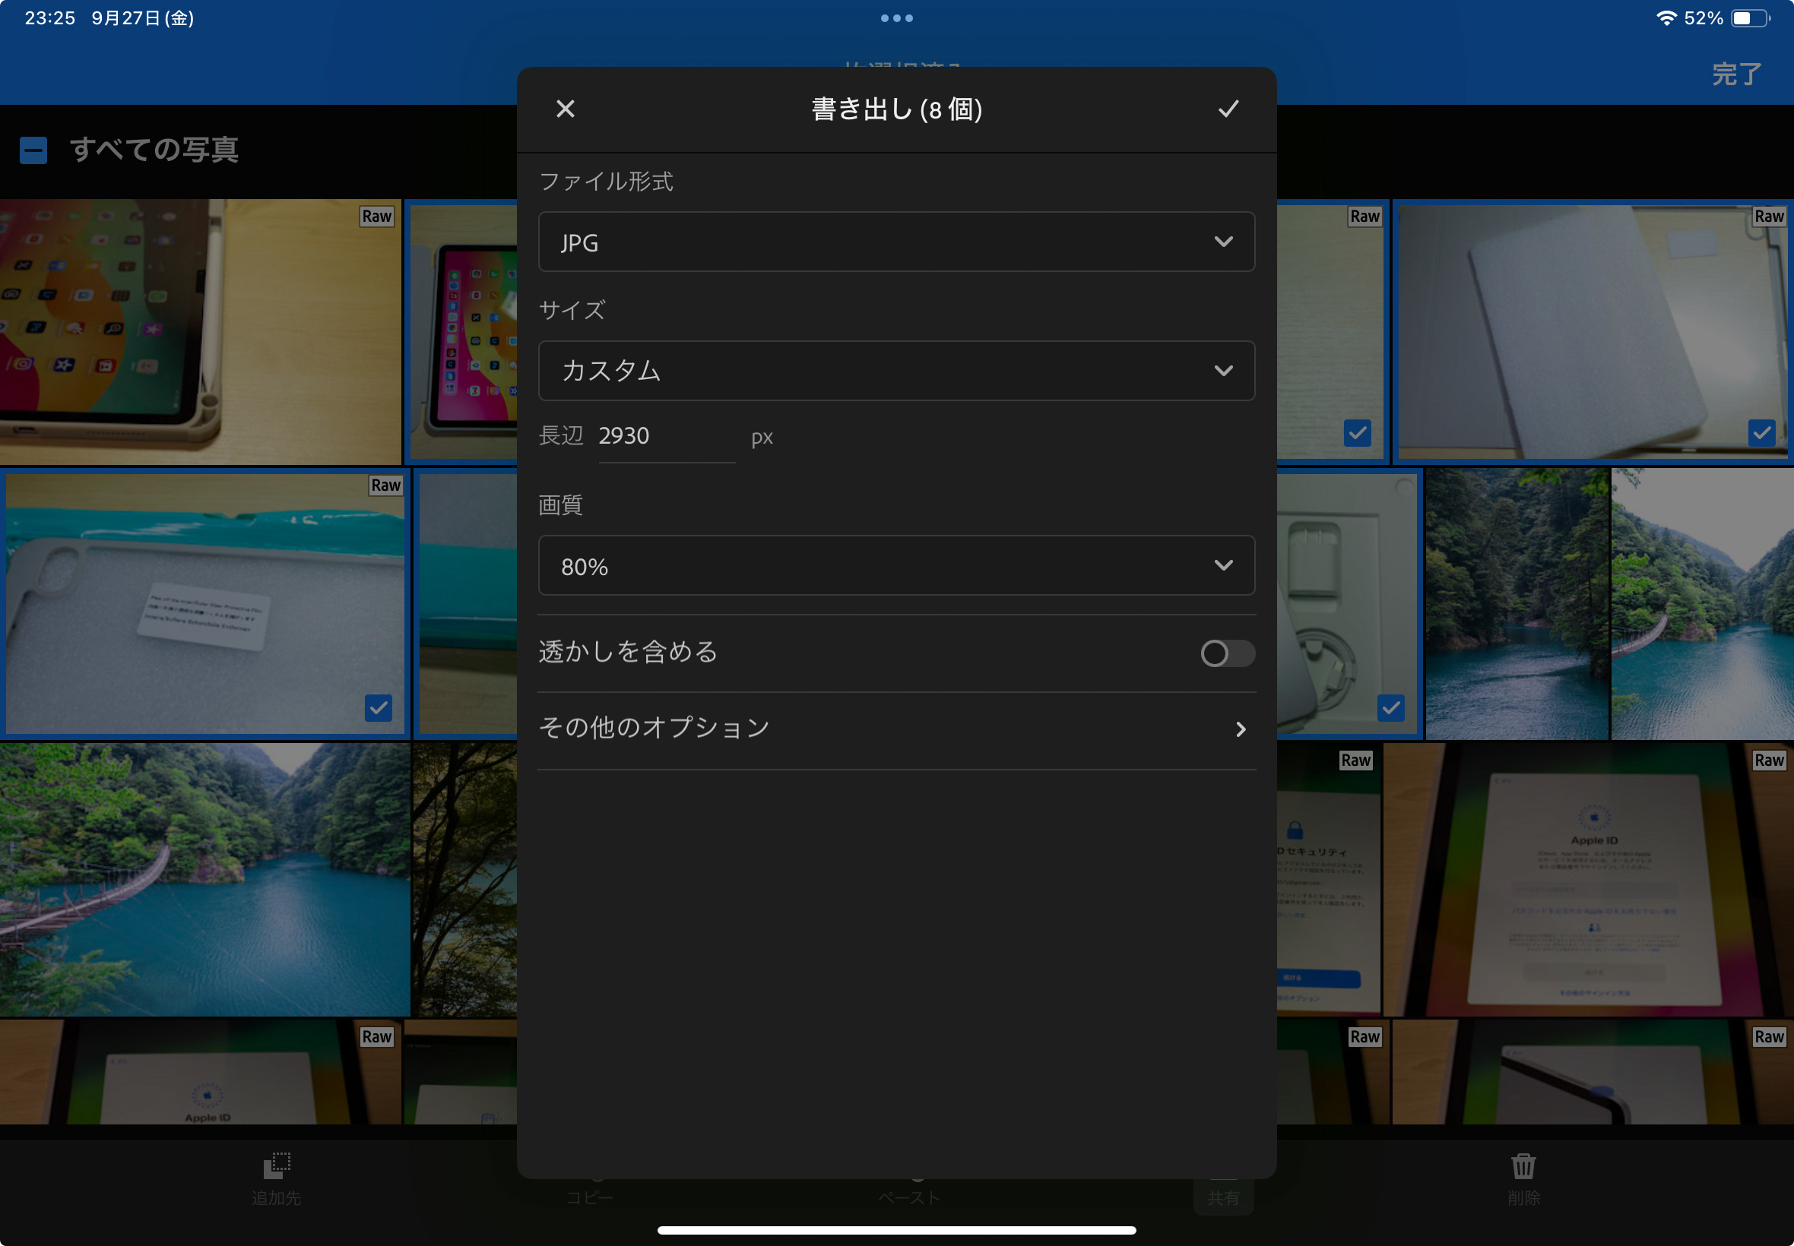This screenshot has height=1246, width=1794.
Task: Tap the delete trash icon
Action: (1523, 1166)
